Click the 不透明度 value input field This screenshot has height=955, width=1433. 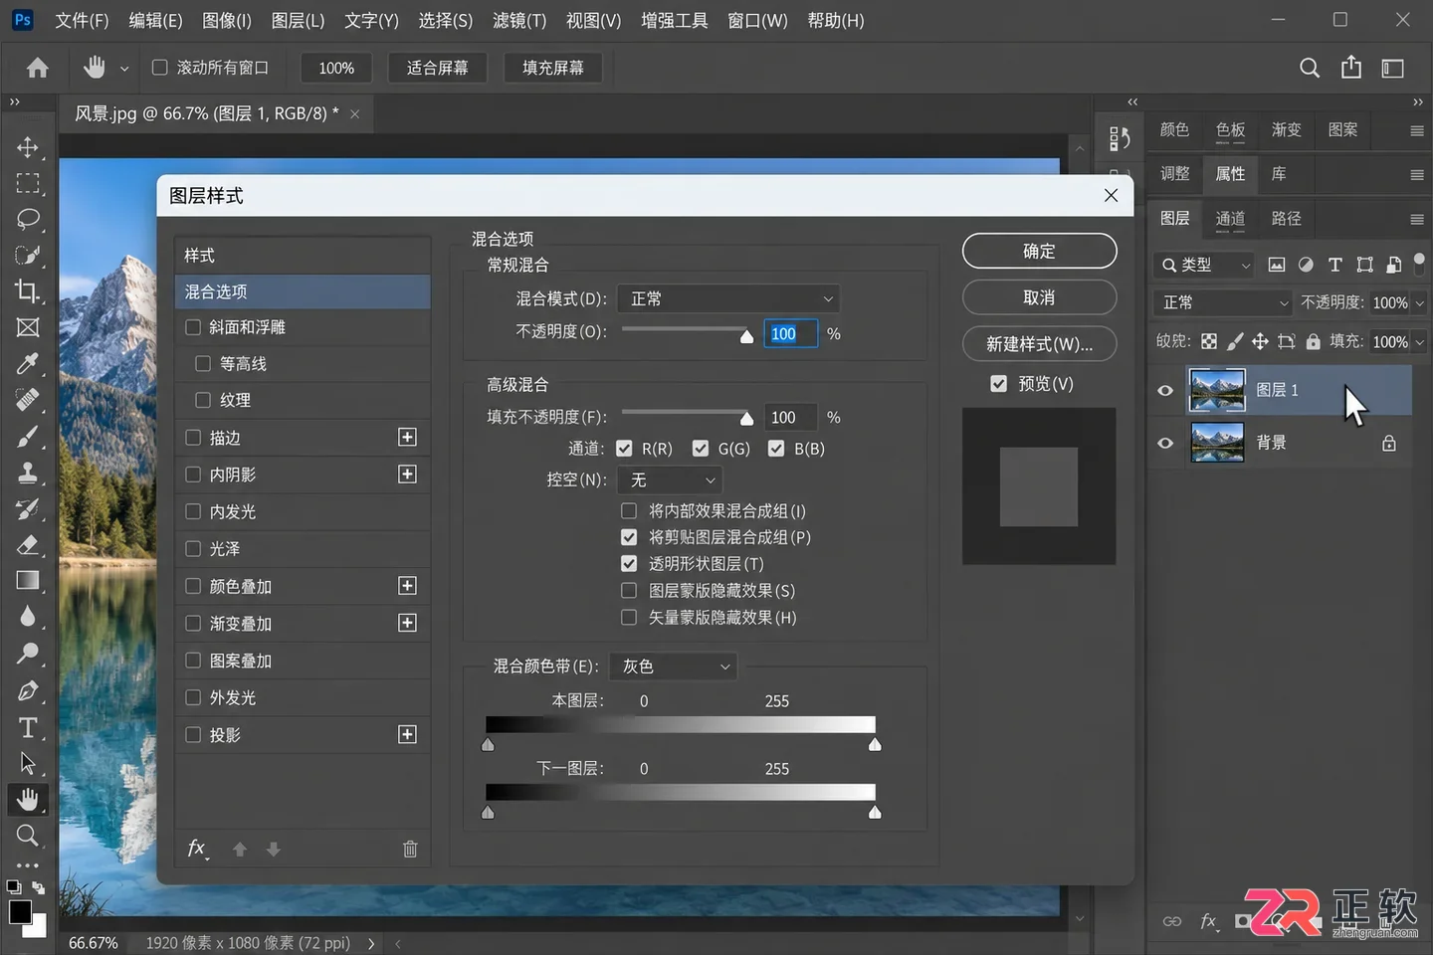790,333
